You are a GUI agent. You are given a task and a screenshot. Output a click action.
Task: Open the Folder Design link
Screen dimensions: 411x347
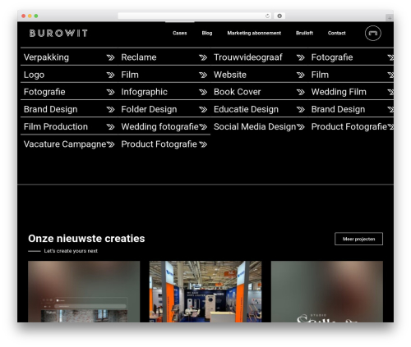(x=149, y=110)
